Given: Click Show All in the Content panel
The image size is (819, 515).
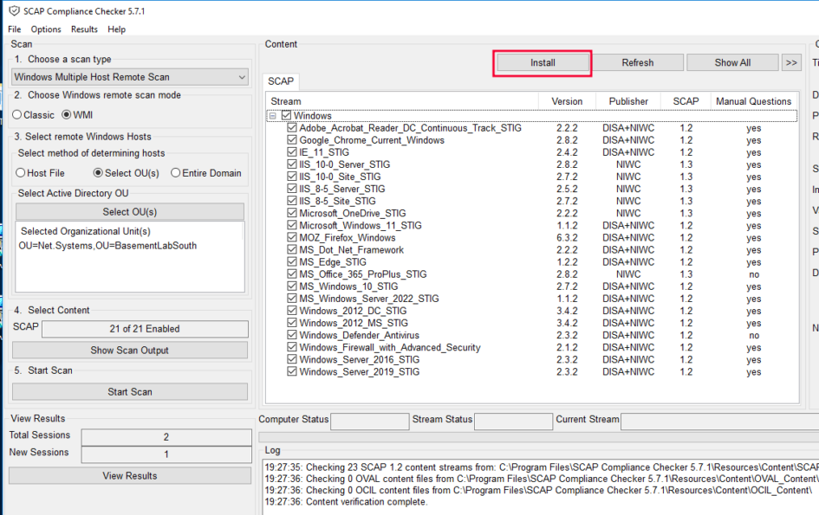Looking at the screenshot, I should tap(732, 61).
